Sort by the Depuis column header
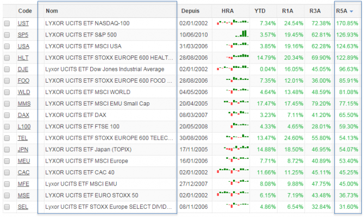364x217 pixels. 190,11
